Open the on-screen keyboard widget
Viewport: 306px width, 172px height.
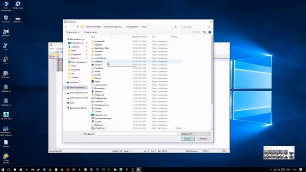[x=279, y=153]
